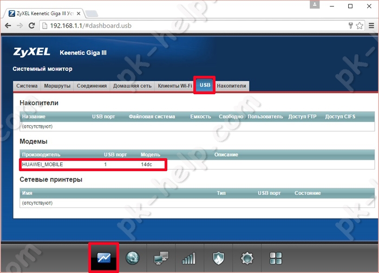Reload the page with refresh icon
Screen dimensions: 379x273
point(31,25)
